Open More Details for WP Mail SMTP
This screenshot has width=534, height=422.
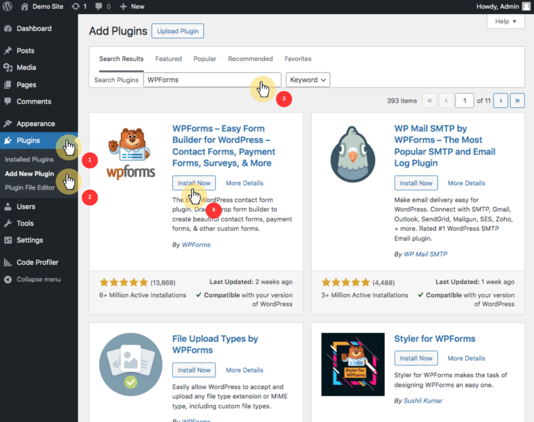[x=467, y=183]
